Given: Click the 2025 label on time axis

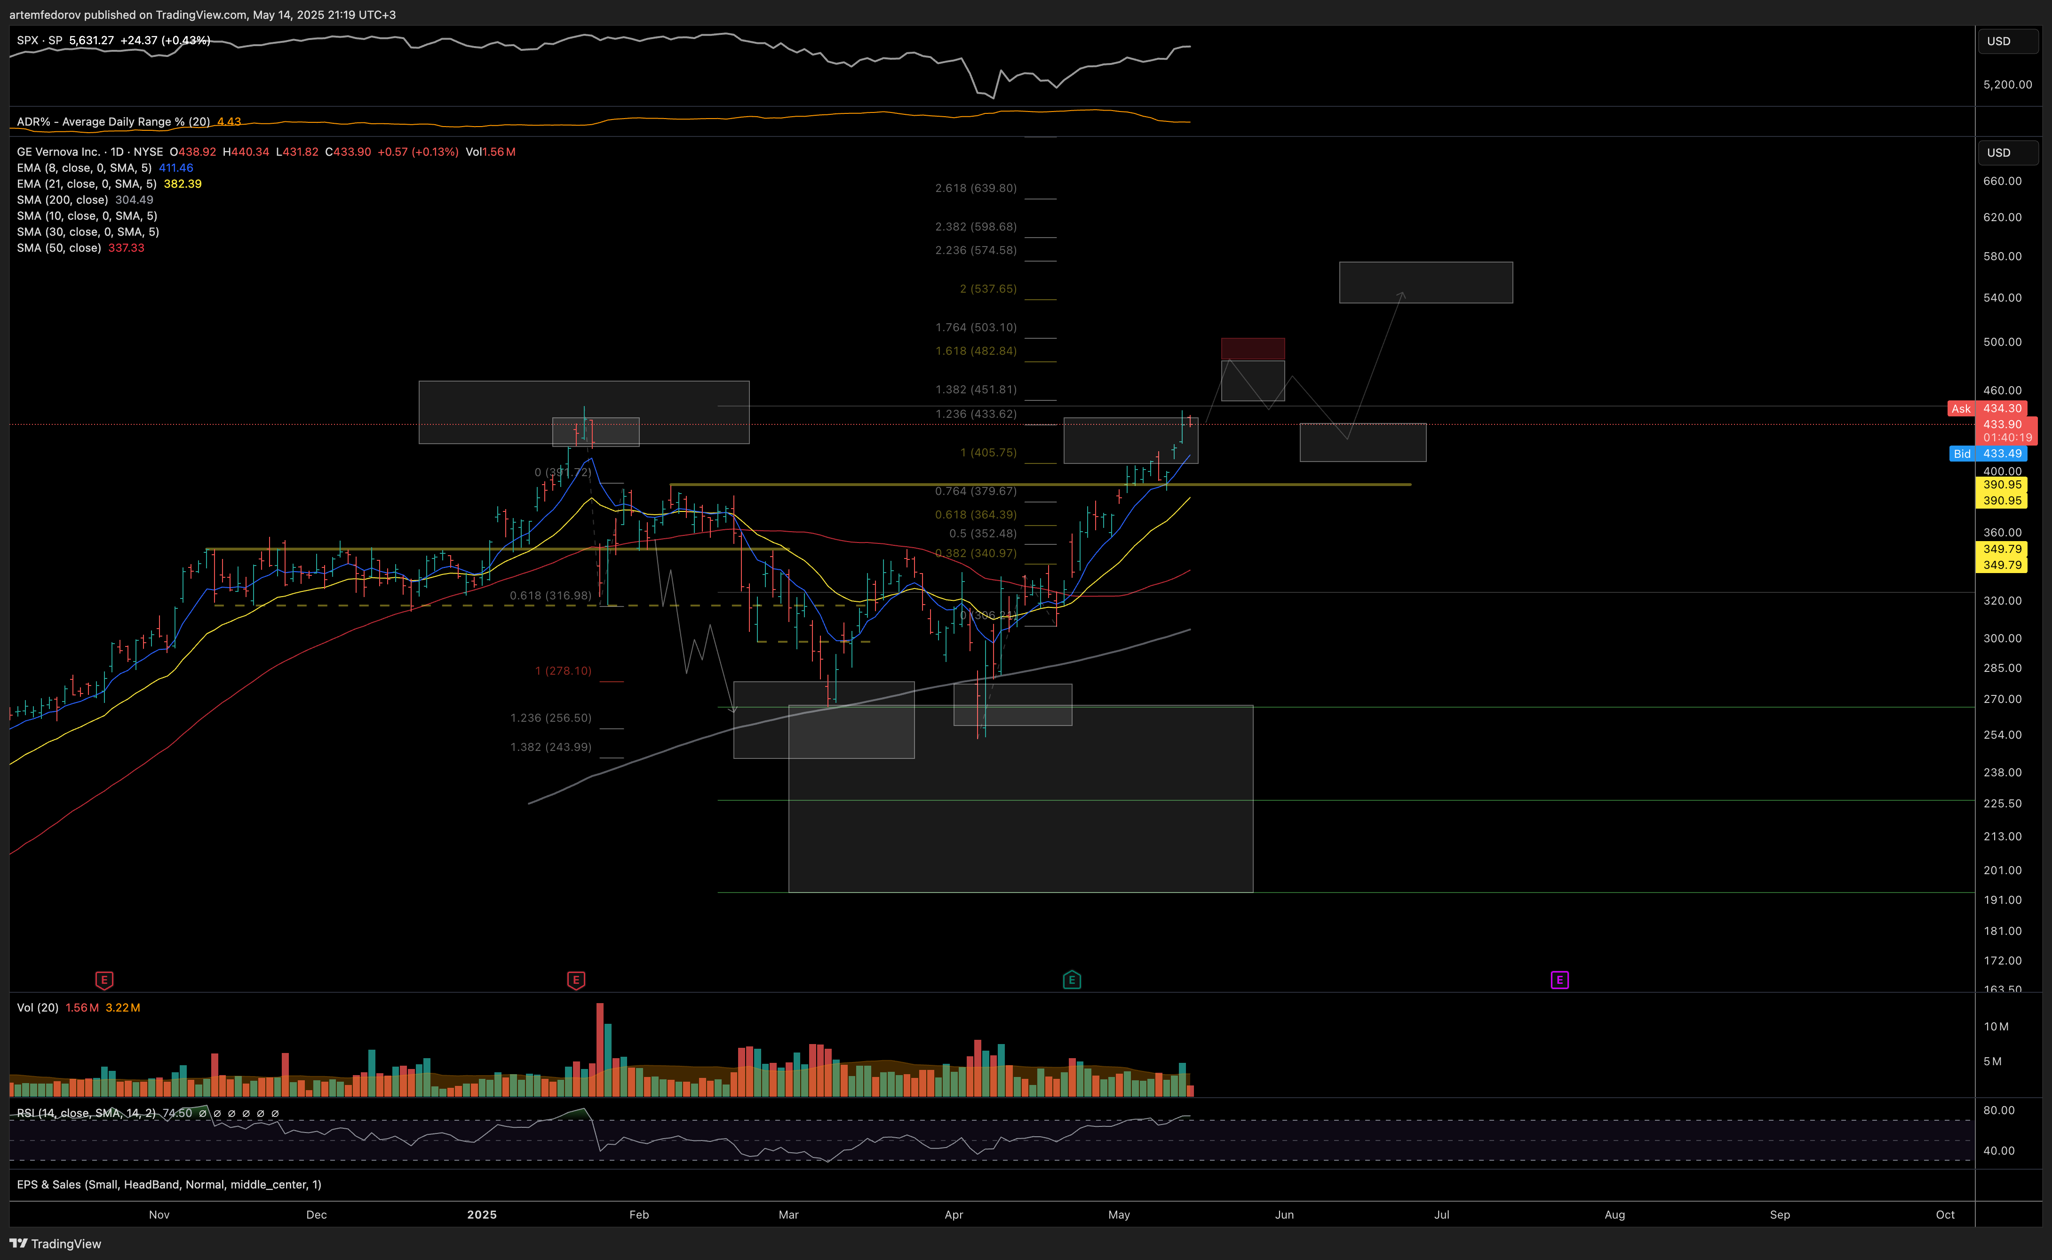Looking at the screenshot, I should pyautogui.click(x=482, y=1214).
